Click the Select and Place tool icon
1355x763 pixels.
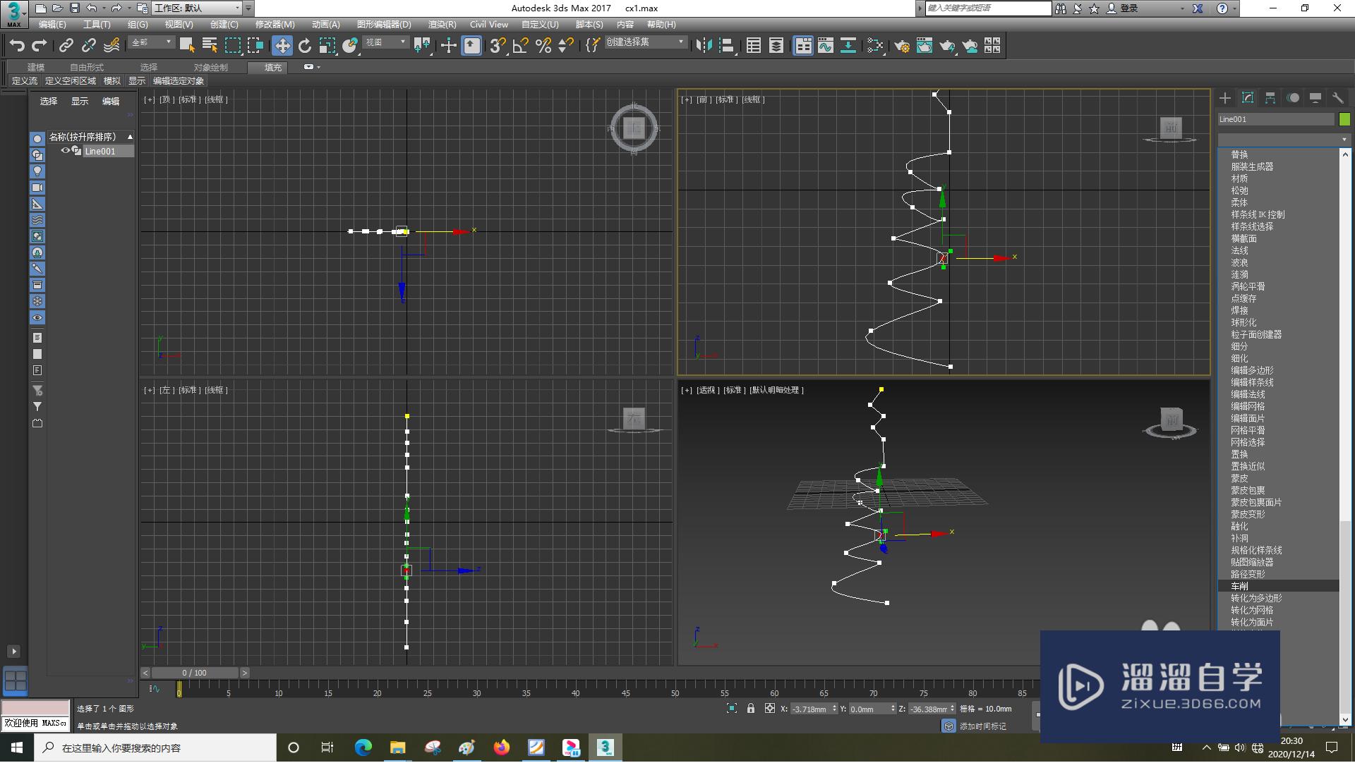point(350,46)
